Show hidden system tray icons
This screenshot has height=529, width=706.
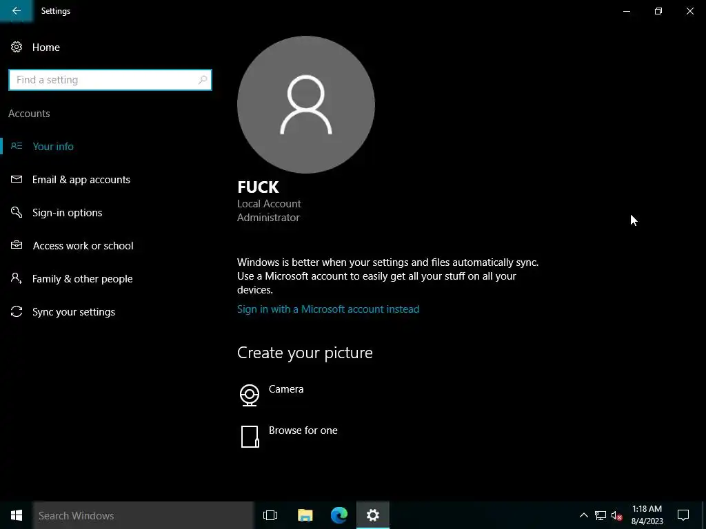(x=583, y=515)
